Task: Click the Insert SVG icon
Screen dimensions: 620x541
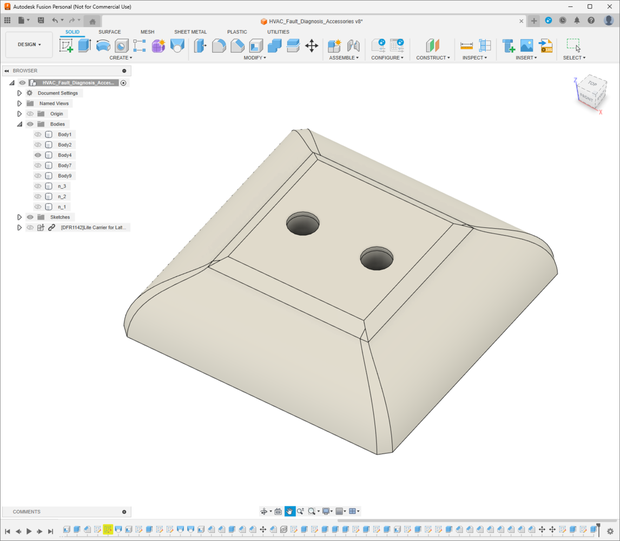Action: 546,45
